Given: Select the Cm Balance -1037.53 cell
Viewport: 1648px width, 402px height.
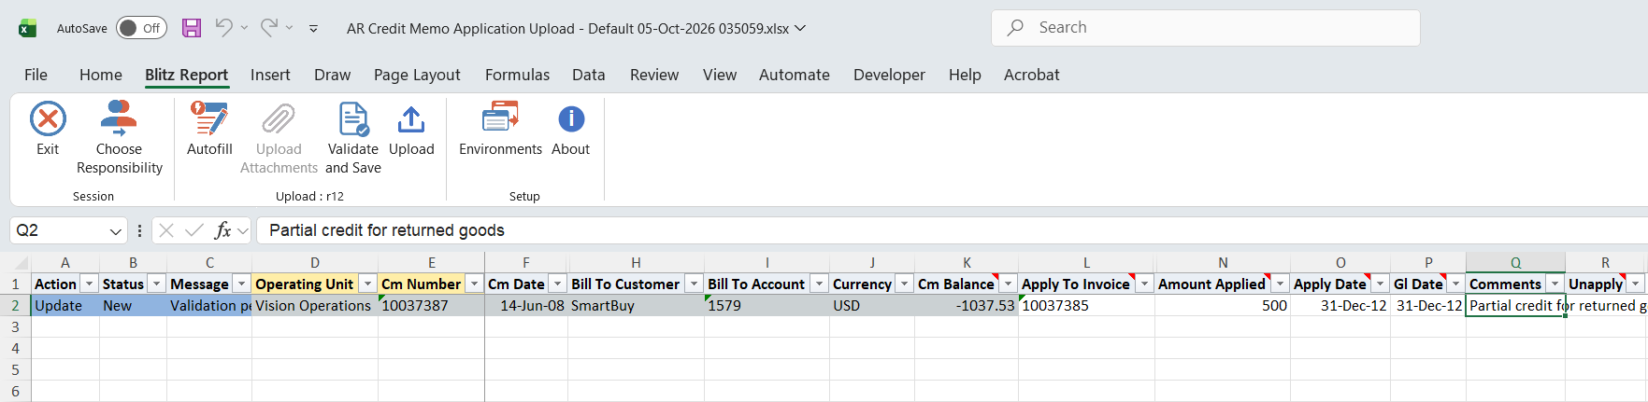Looking at the screenshot, I should pos(967,305).
